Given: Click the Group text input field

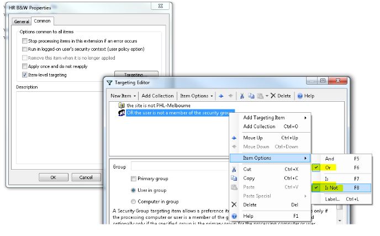Looking at the screenshot, I should pyautogui.click(x=177, y=166).
